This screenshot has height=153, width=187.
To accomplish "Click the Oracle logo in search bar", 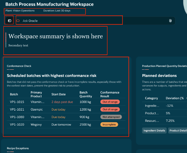I will [18, 21].
